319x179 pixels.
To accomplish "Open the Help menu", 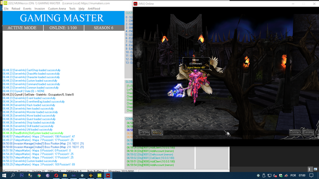I will pos(81,9).
